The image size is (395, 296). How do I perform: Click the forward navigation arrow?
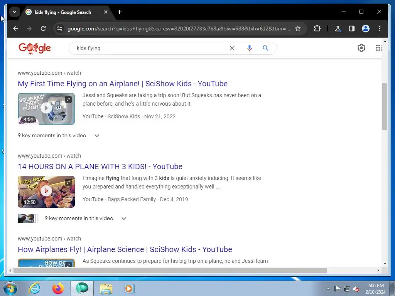coord(29,29)
